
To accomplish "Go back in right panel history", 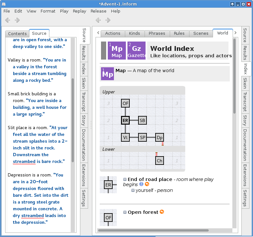I will point(98,20).
